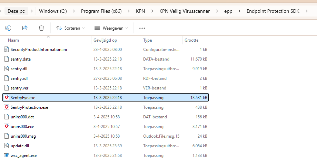The height and width of the screenshot is (160, 317).
Task: Click the wsc_agent.exe file icon
Action: pos(7,156)
